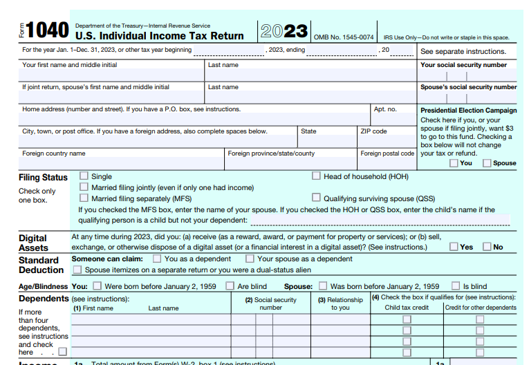Click the Foreign postal code field
Viewport: 529px width, 365px height.
[387, 163]
